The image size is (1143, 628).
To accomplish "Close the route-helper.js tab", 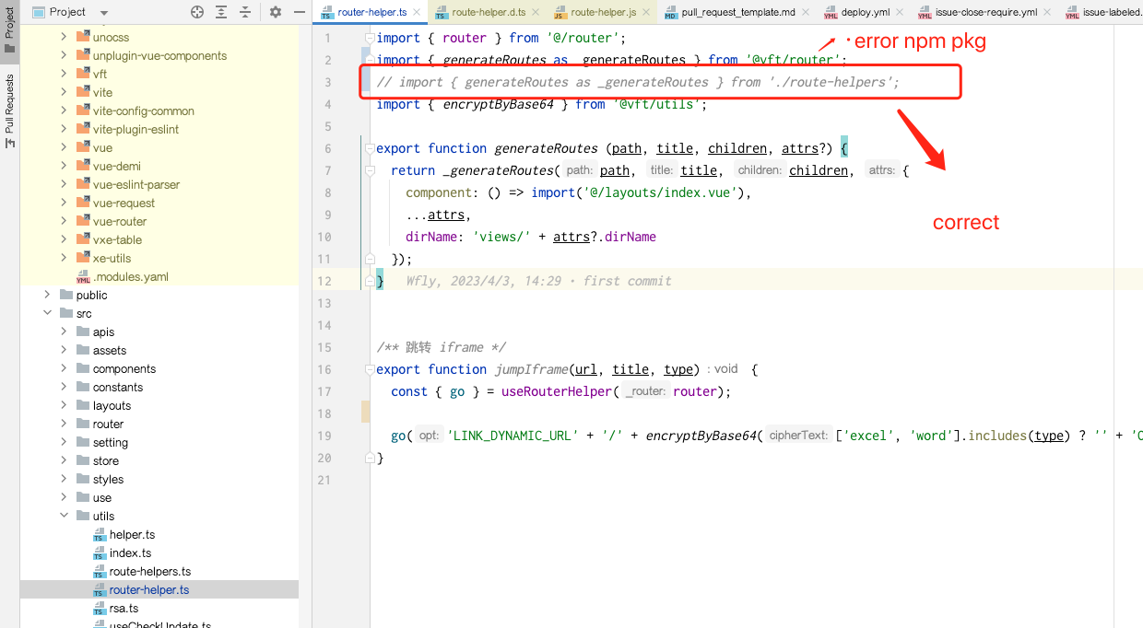I will (645, 12).
